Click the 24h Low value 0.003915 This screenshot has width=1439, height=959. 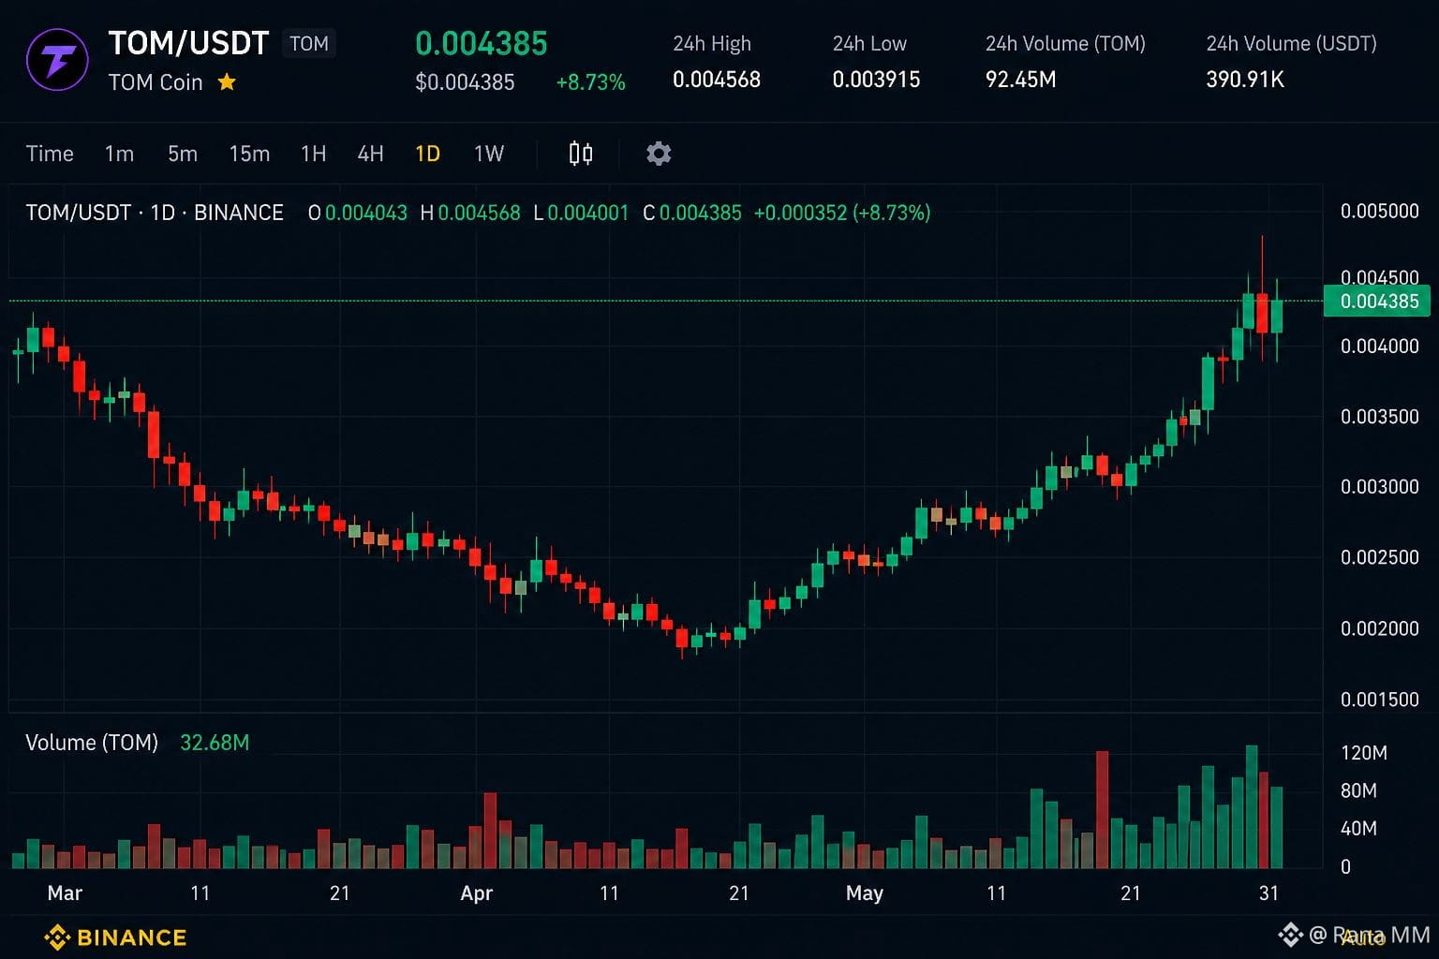coord(876,80)
